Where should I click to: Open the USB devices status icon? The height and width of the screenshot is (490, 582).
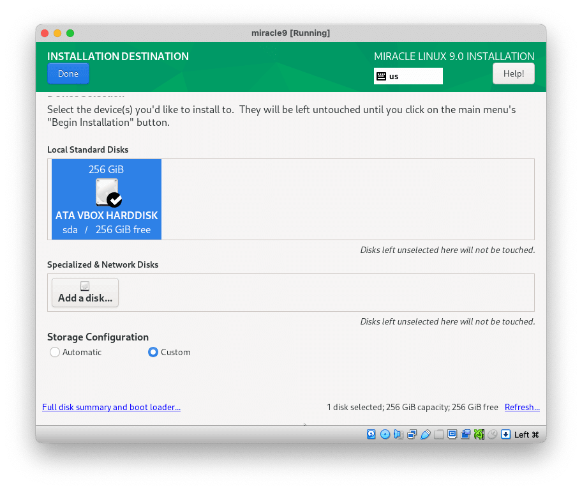426,434
